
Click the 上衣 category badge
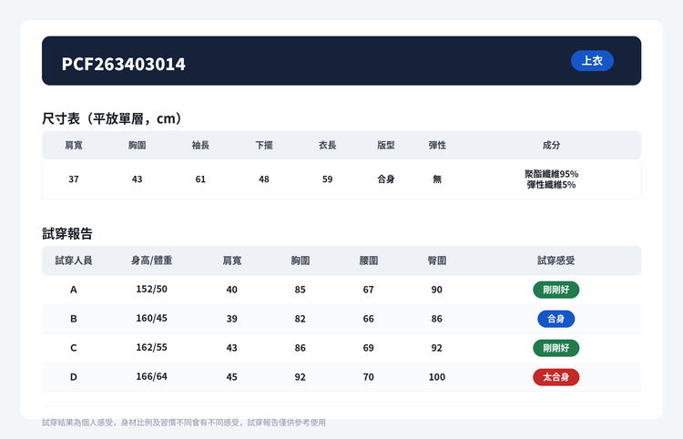pos(592,60)
